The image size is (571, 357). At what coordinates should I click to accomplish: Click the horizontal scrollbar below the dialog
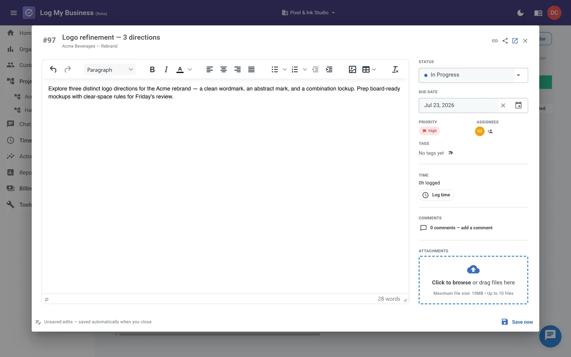point(219,335)
